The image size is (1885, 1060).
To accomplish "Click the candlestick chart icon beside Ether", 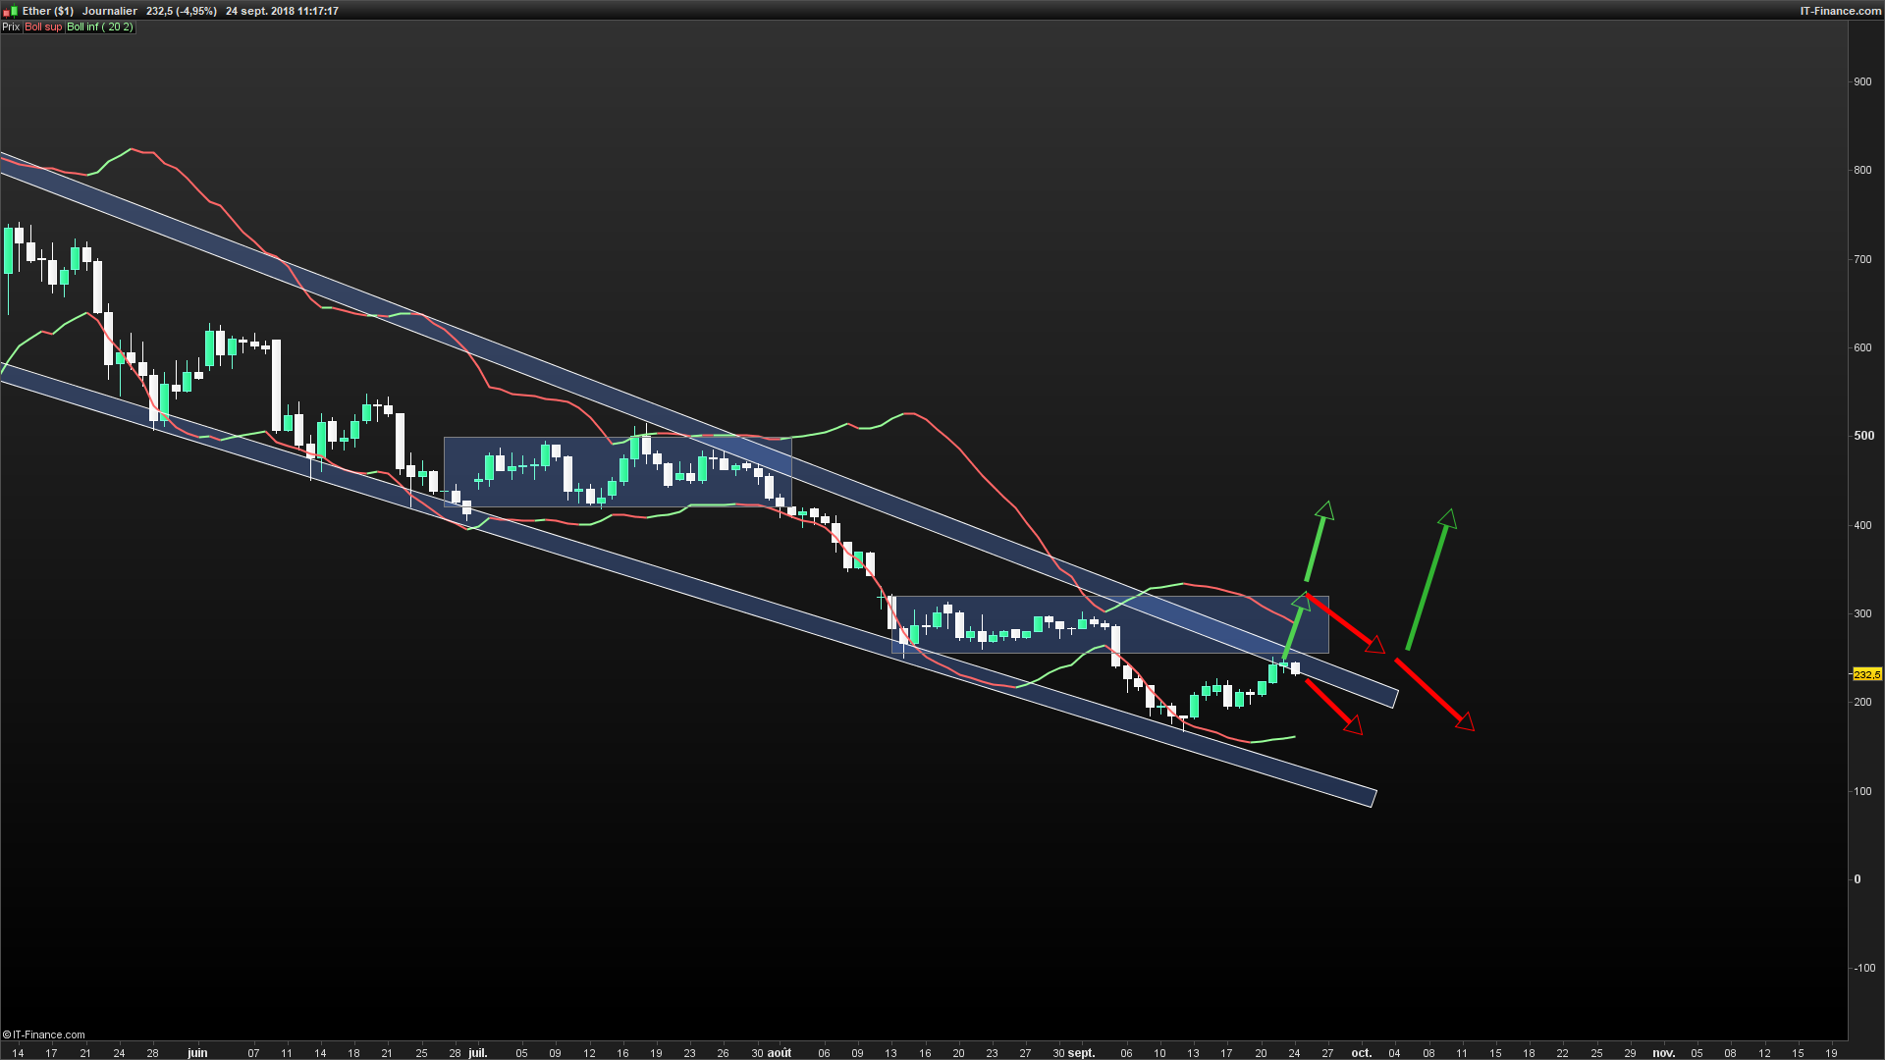I will pos(12,11).
